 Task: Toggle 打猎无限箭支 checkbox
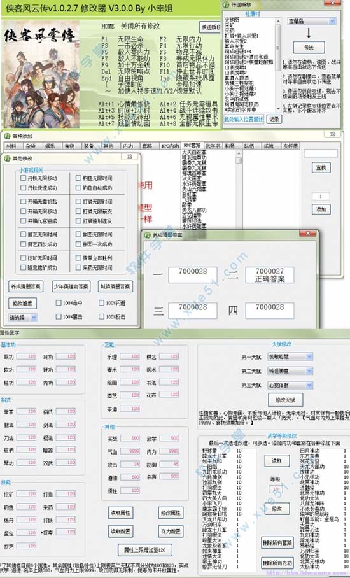pyautogui.click(x=78, y=211)
